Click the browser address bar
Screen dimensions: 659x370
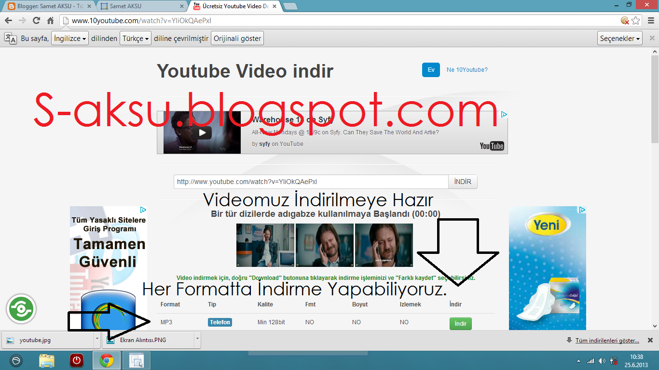338,21
